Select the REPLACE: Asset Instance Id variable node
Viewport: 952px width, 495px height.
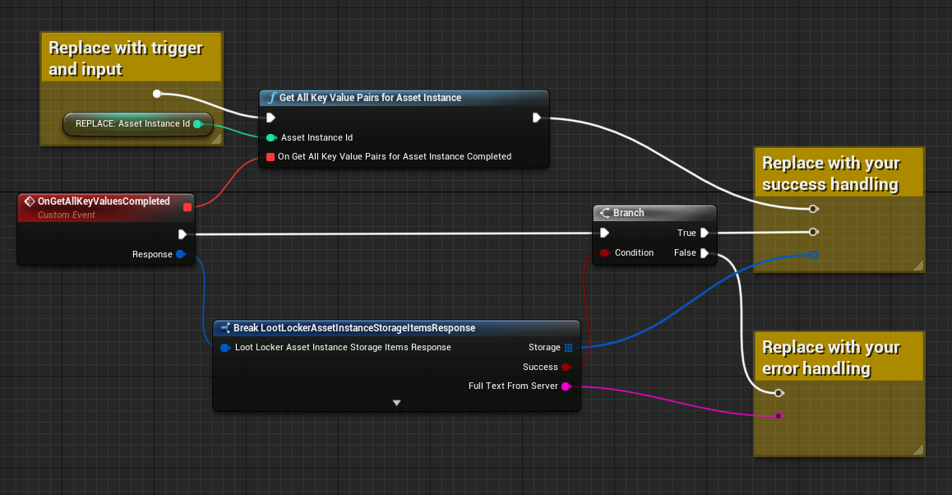[x=132, y=124]
